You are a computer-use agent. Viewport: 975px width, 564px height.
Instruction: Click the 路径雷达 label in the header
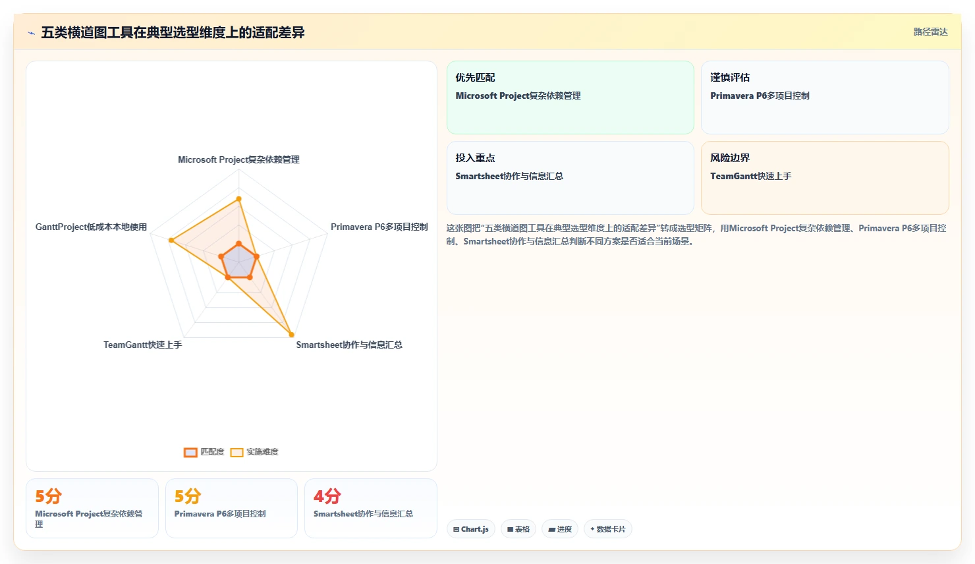[x=930, y=32]
